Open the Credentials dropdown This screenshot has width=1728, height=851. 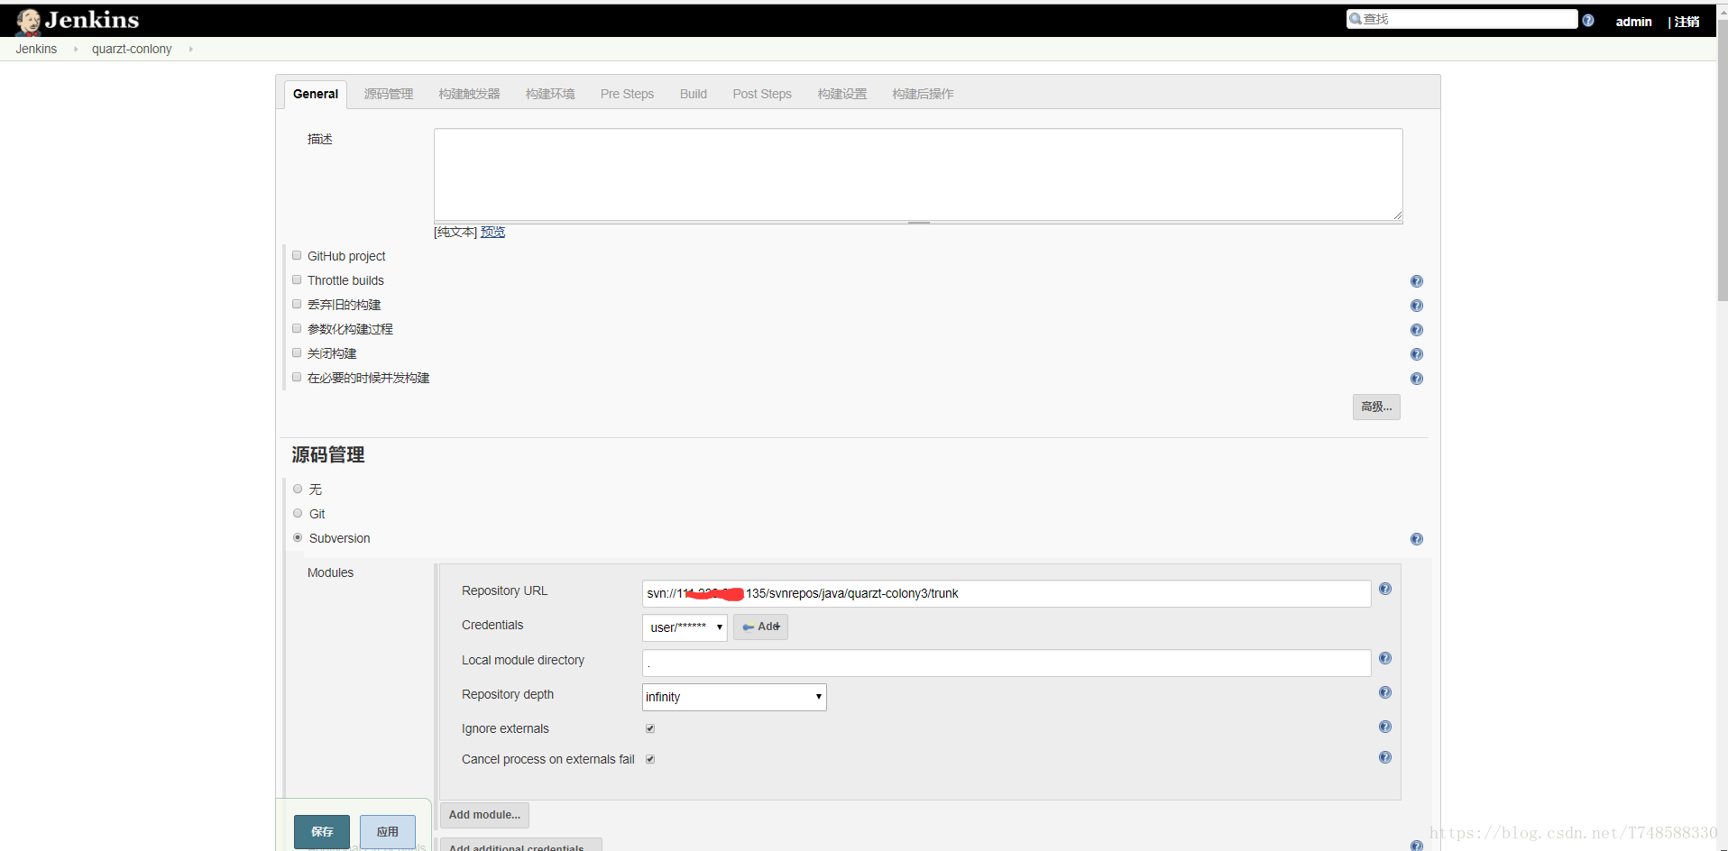[685, 627]
